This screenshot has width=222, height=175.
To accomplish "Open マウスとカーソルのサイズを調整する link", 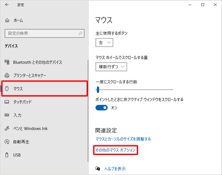I will [x=123, y=139].
